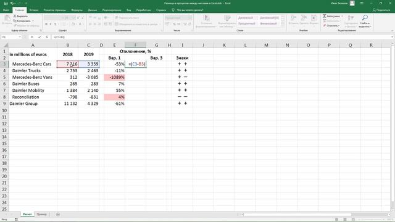Open the font name dropdown

(62, 18)
